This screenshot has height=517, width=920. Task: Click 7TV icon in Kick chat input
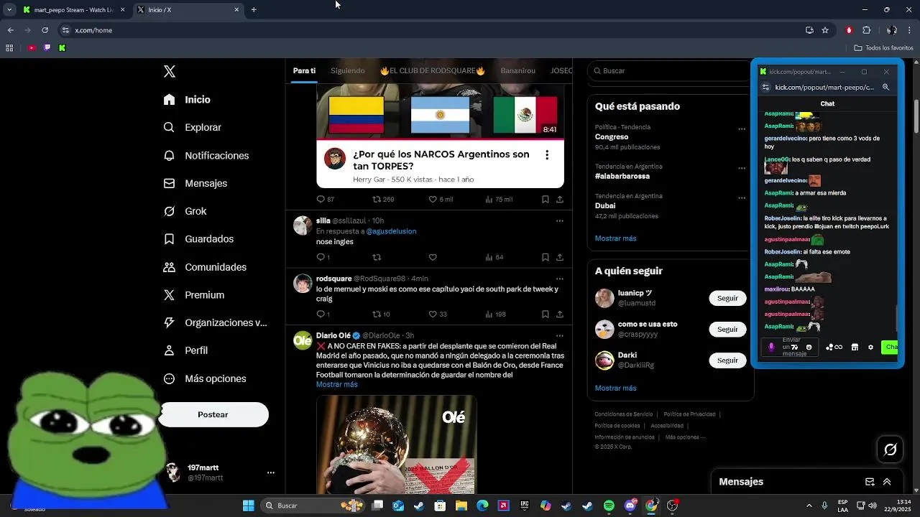tap(795, 348)
